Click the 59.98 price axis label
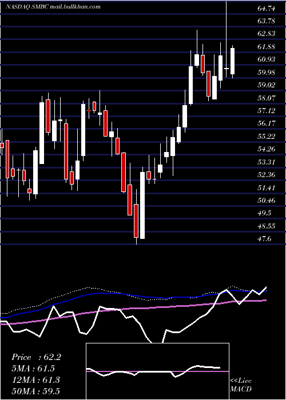Screen dimensions: 286x400 (x=267, y=72)
